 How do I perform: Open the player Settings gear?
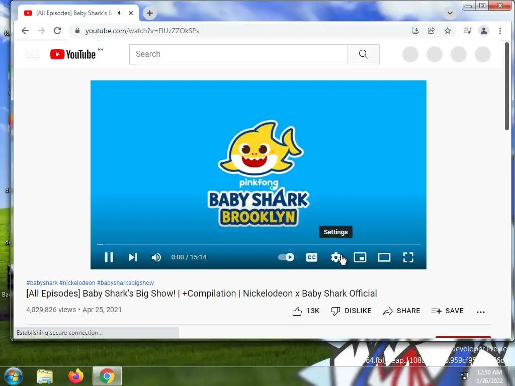(x=335, y=257)
